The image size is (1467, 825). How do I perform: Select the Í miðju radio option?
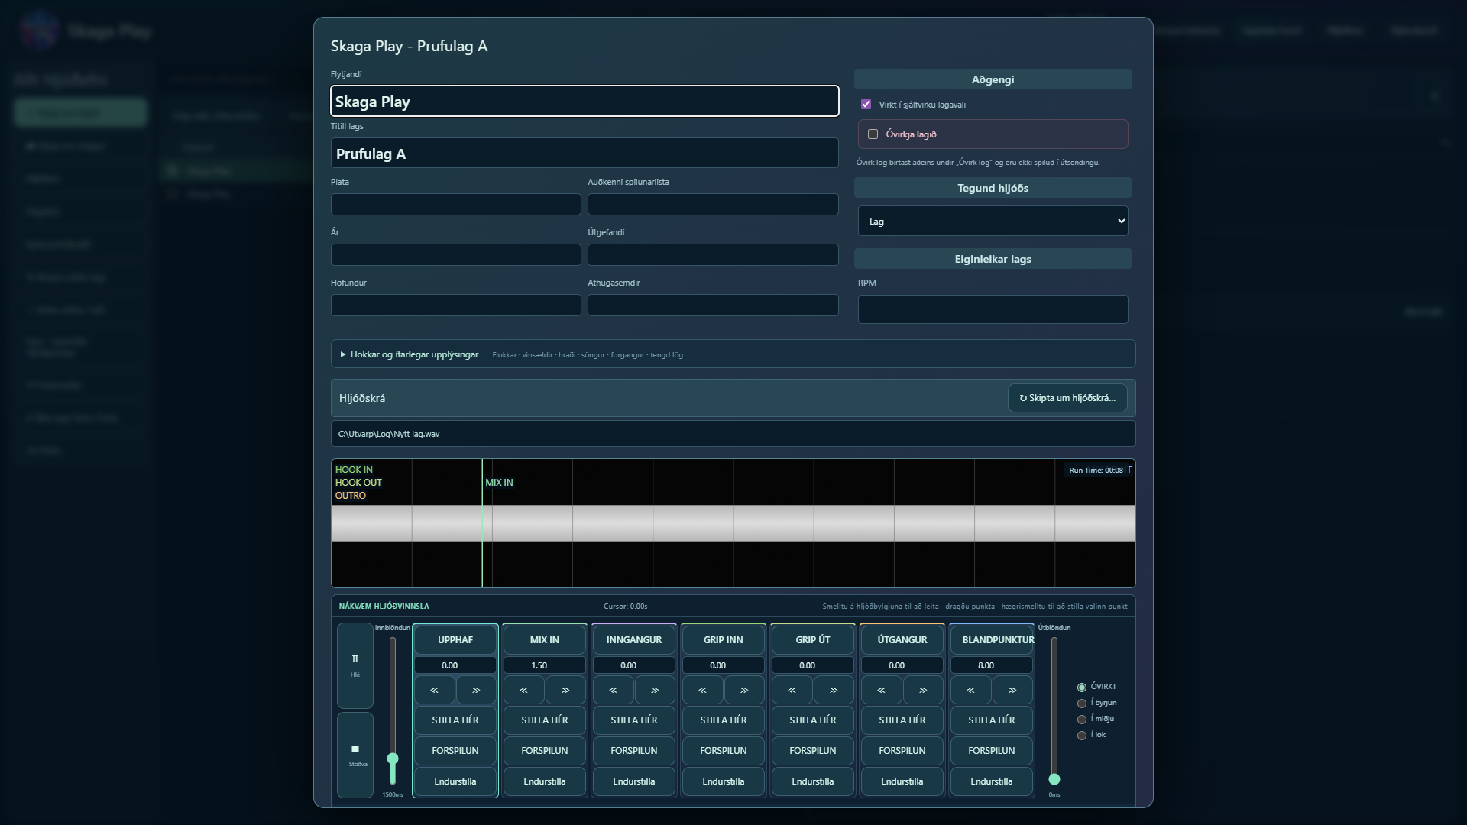pyautogui.click(x=1082, y=720)
